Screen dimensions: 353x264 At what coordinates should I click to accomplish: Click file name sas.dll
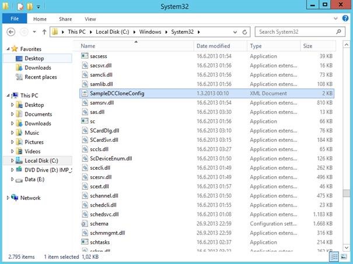pyautogui.click(x=97, y=112)
